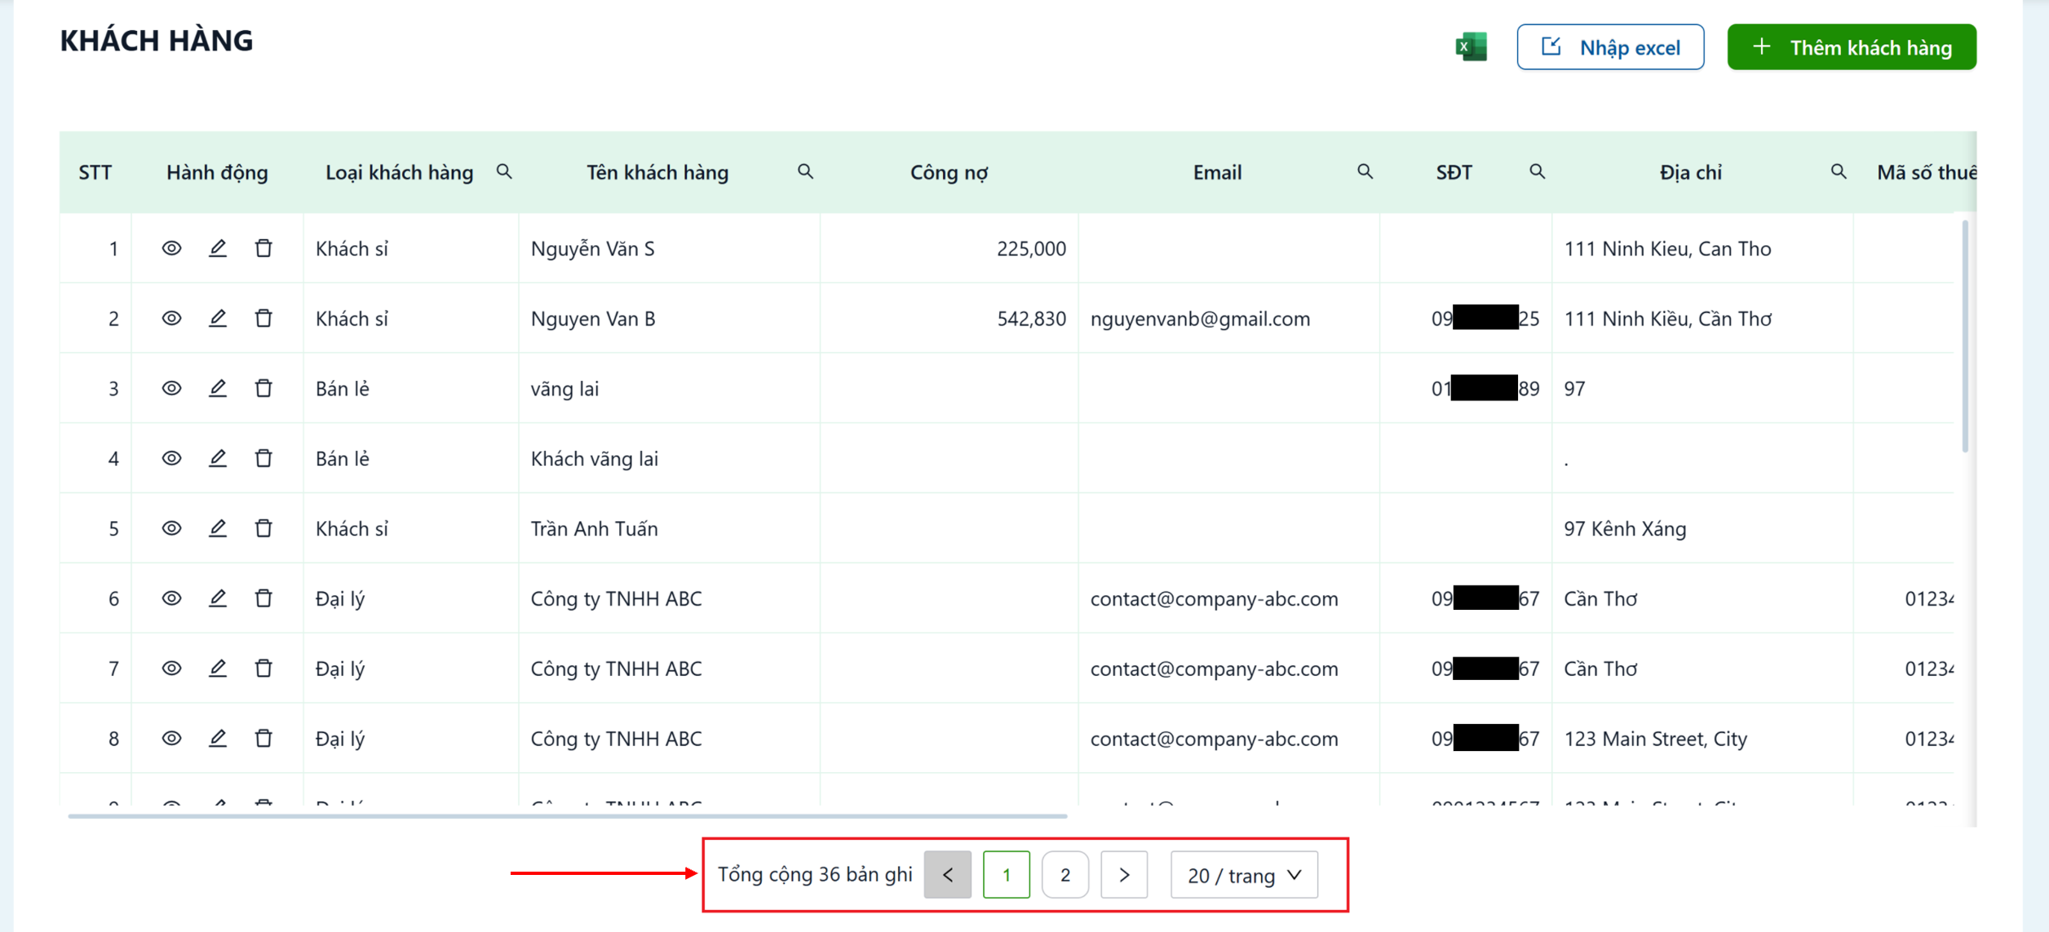
Task: Switch to page 2 of records
Action: (1065, 875)
